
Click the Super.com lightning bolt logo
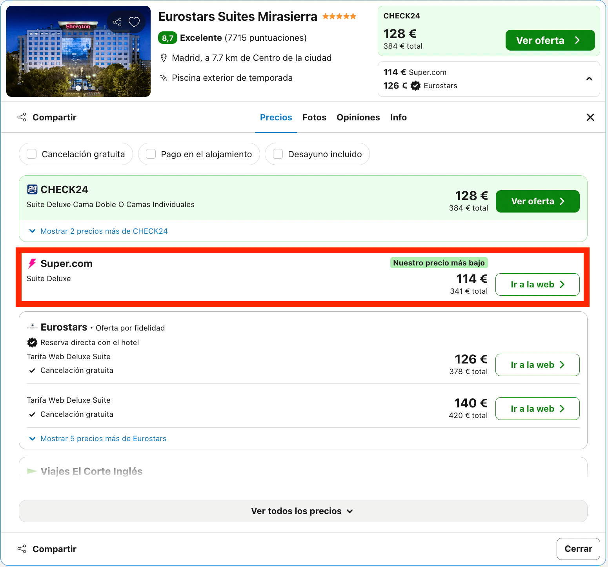click(x=32, y=264)
